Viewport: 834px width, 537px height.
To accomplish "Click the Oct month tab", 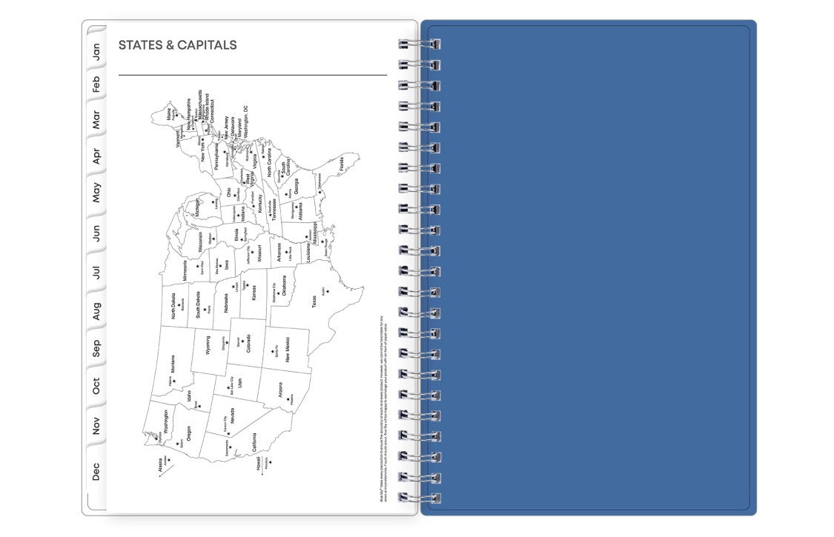I will pos(96,386).
